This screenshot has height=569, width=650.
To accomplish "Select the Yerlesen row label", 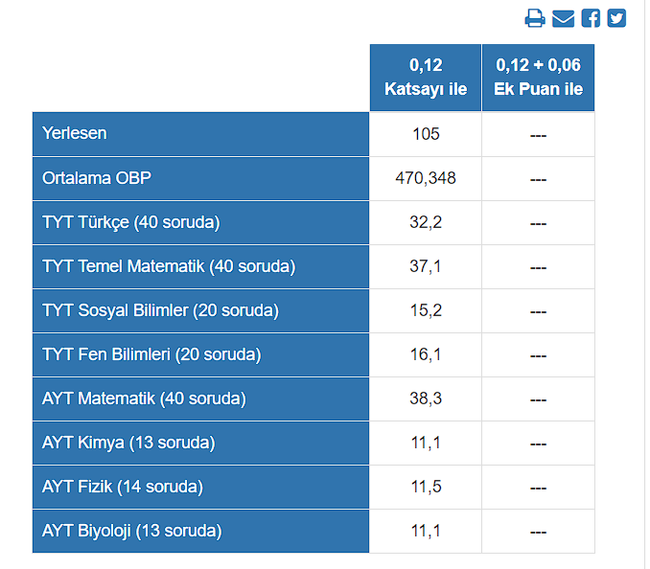I will [75, 134].
